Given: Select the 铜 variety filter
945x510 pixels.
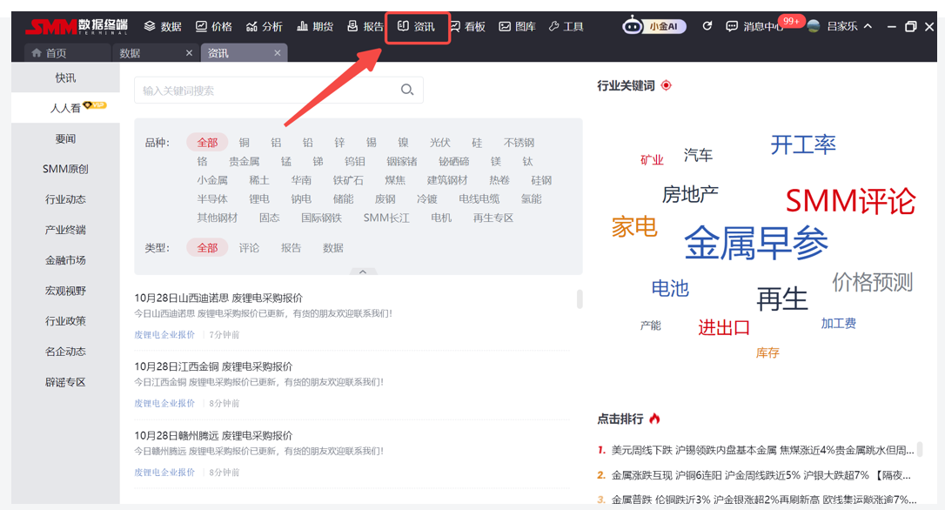Looking at the screenshot, I should [x=245, y=143].
